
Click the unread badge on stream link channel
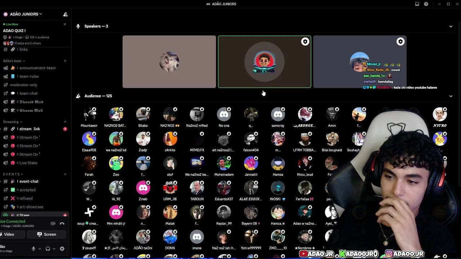tap(65, 129)
